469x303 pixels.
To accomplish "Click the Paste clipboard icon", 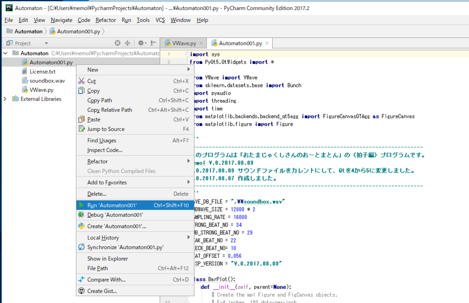I will (x=82, y=119).
